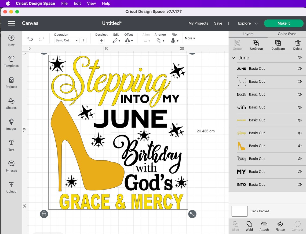
Task: Open the Operation dropdown
Action: (x=66, y=40)
